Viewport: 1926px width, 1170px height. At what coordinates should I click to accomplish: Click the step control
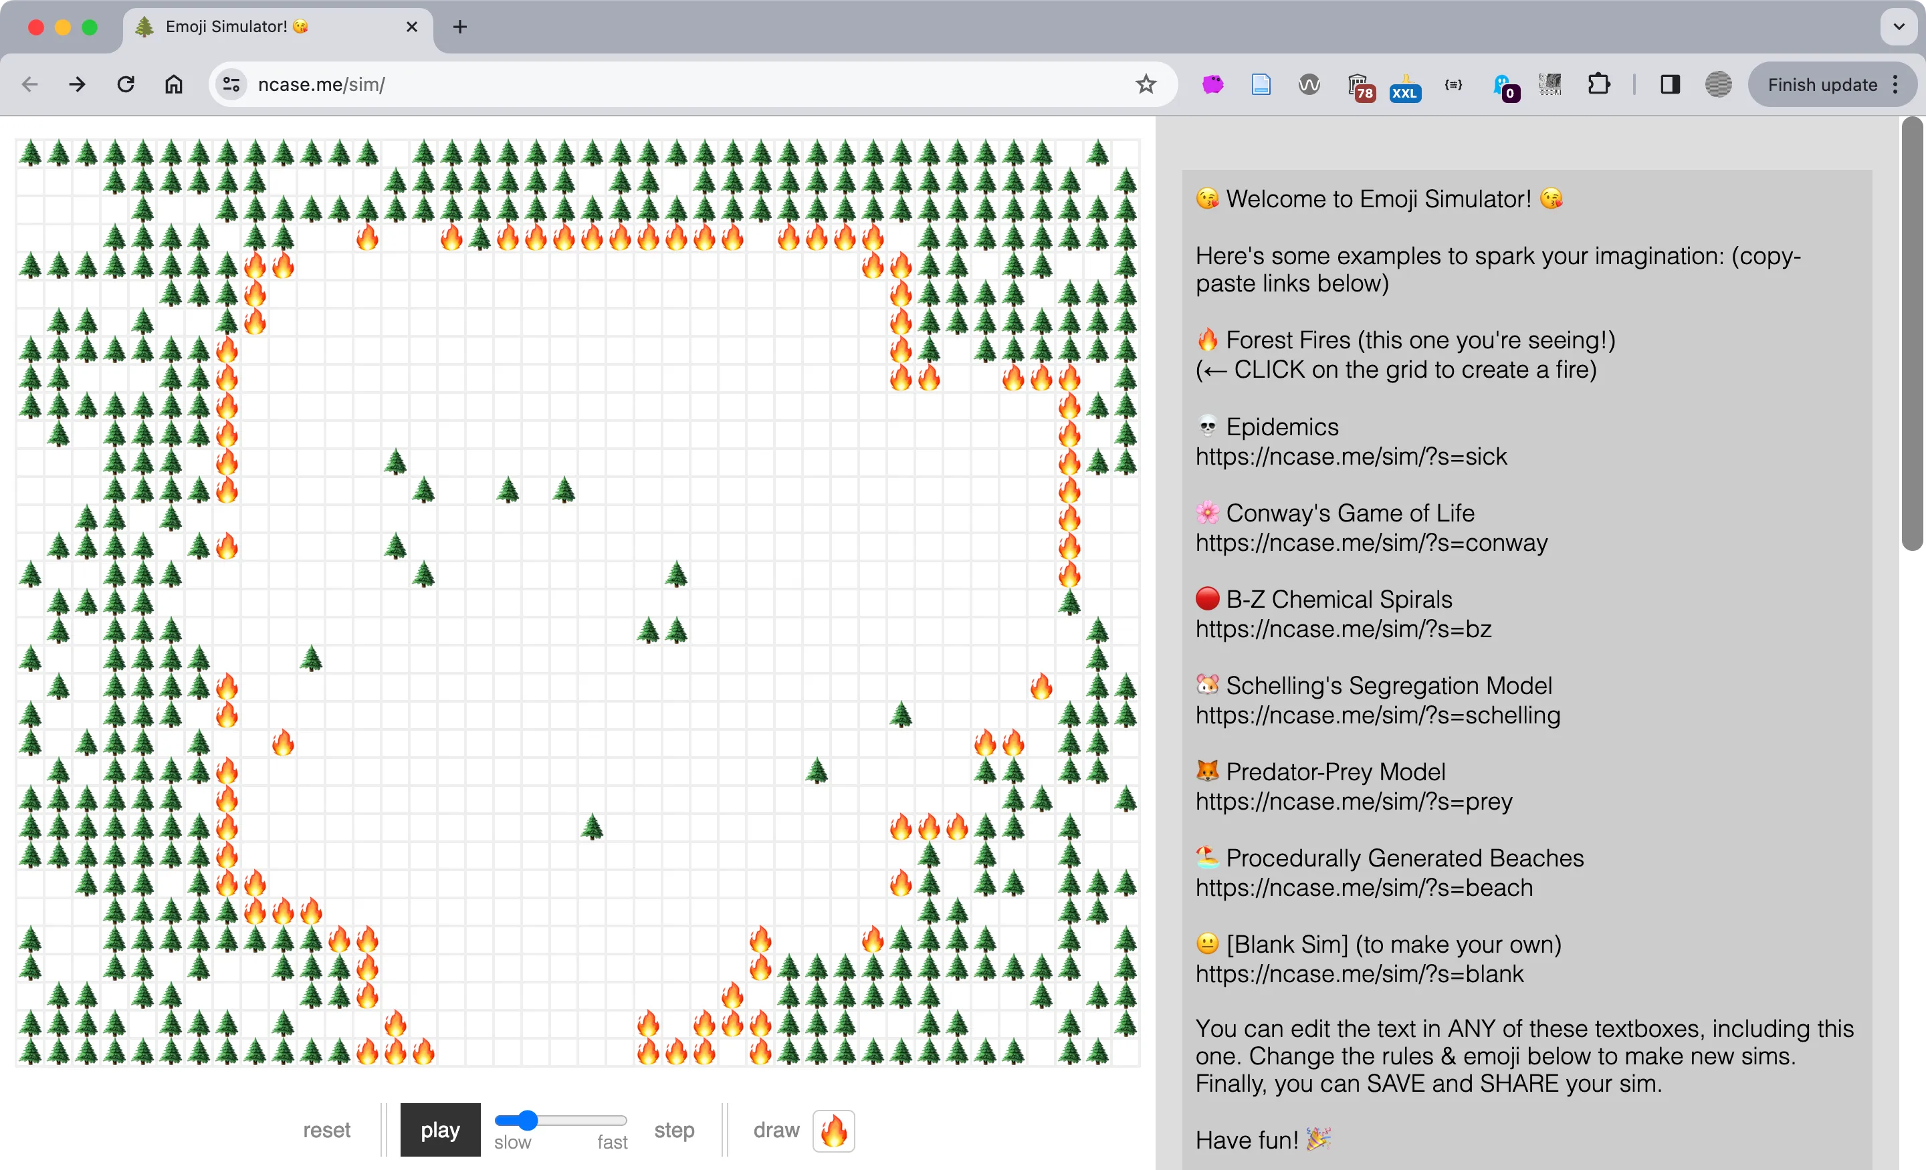(674, 1130)
